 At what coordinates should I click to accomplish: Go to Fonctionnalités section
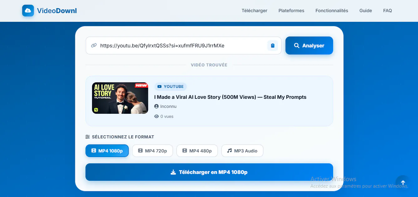[332, 11]
